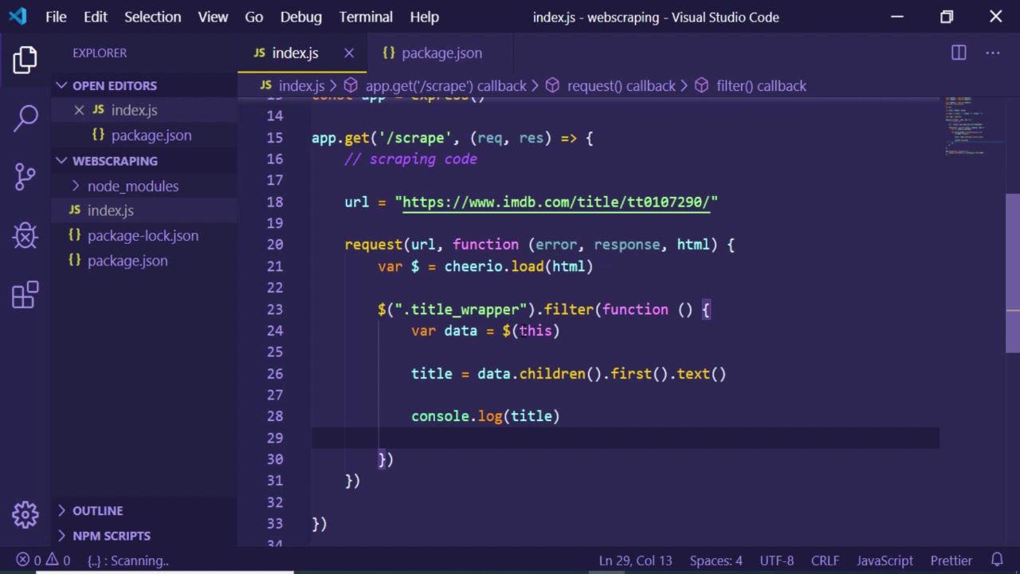Close the index.js editor tab
1020x574 pixels.
pyautogui.click(x=349, y=53)
